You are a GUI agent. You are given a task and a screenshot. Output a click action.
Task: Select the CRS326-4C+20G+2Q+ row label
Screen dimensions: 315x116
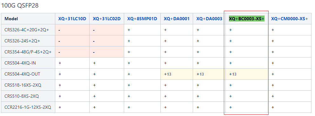point(27,30)
